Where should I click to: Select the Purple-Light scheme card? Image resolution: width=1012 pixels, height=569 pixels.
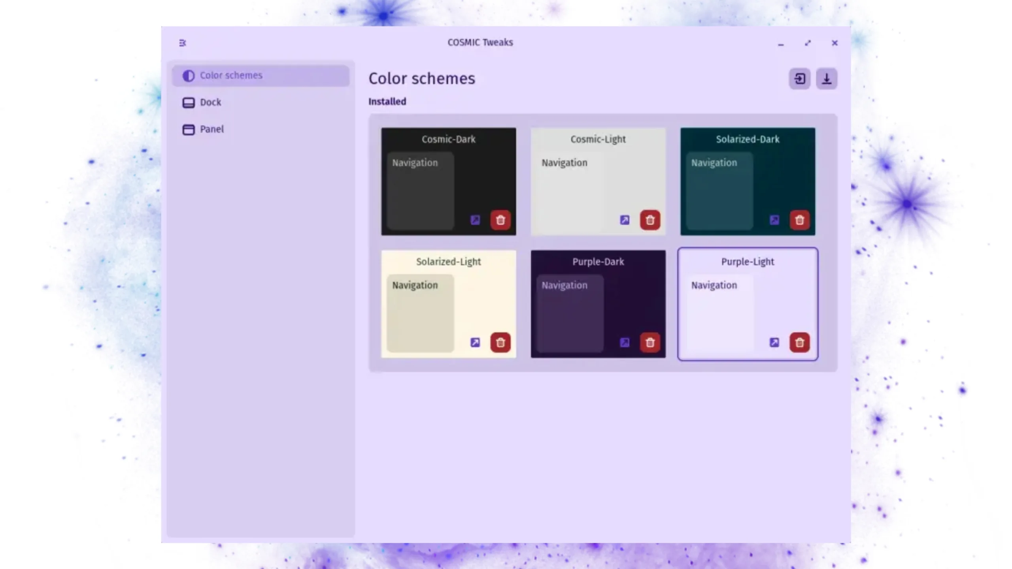(x=748, y=304)
